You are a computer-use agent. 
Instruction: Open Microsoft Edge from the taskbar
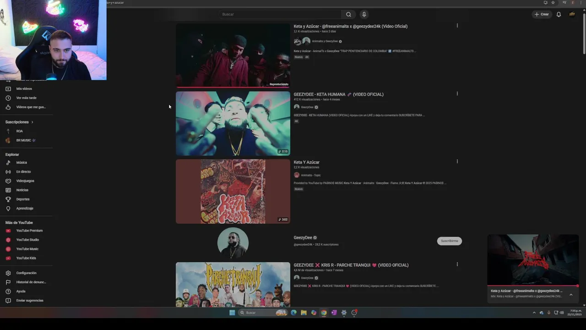pos(293,313)
